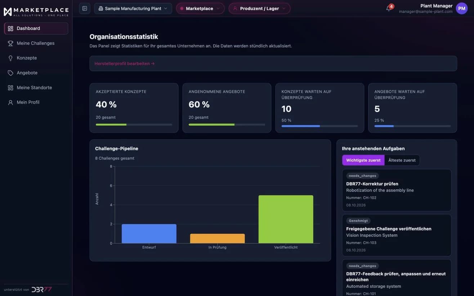Select Wichtigste zuerst sorting
474x296 pixels.
click(363, 160)
